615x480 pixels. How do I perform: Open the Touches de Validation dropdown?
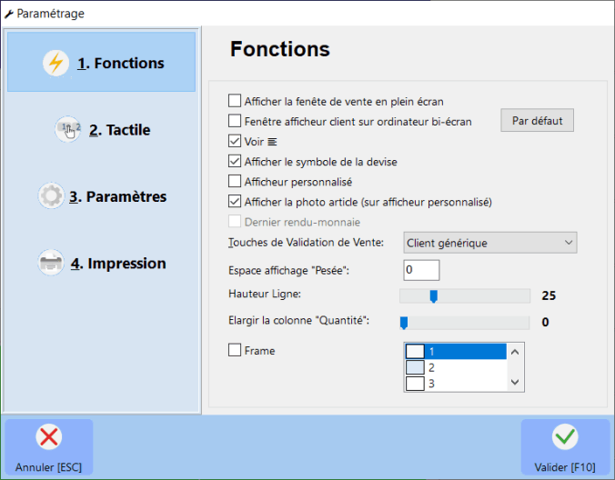click(490, 243)
